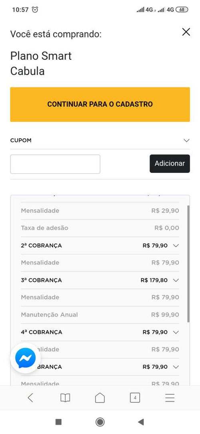Screen dimensions: 200x434
Task: Close the purchase dialog with the X icon
Action: (186, 32)
